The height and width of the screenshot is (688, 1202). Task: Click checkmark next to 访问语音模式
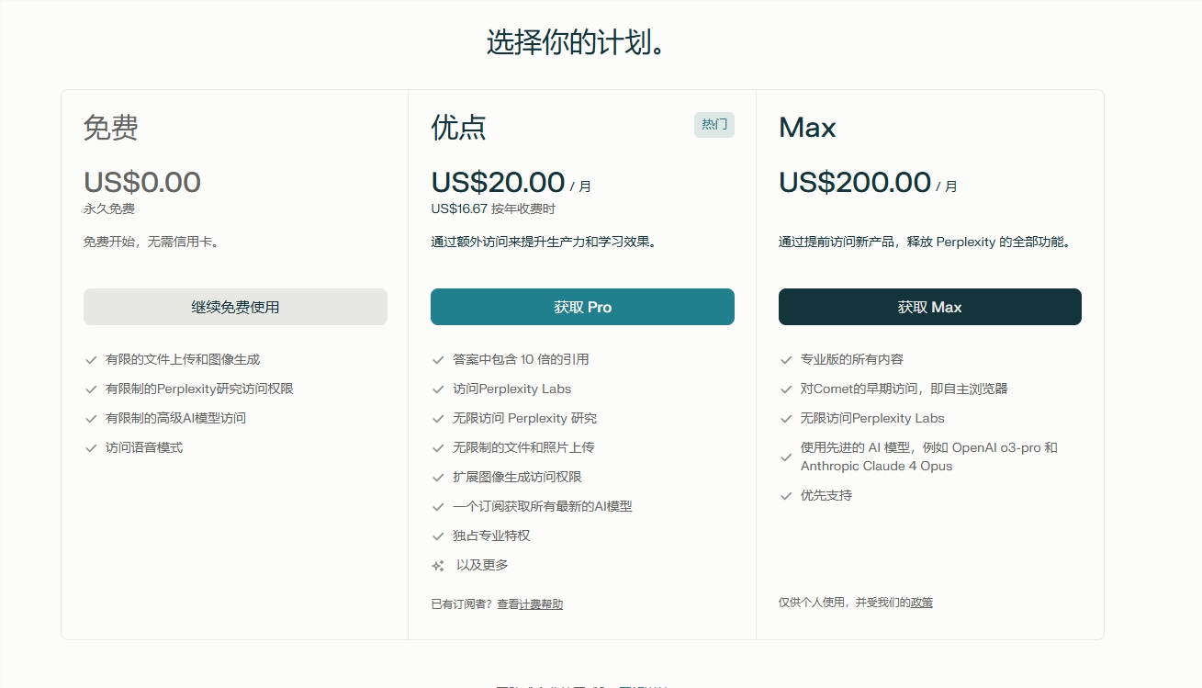[91, 448]
